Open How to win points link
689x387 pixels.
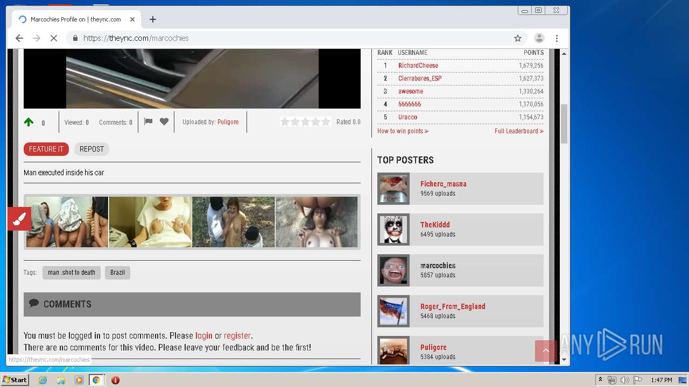coord(403,131)
